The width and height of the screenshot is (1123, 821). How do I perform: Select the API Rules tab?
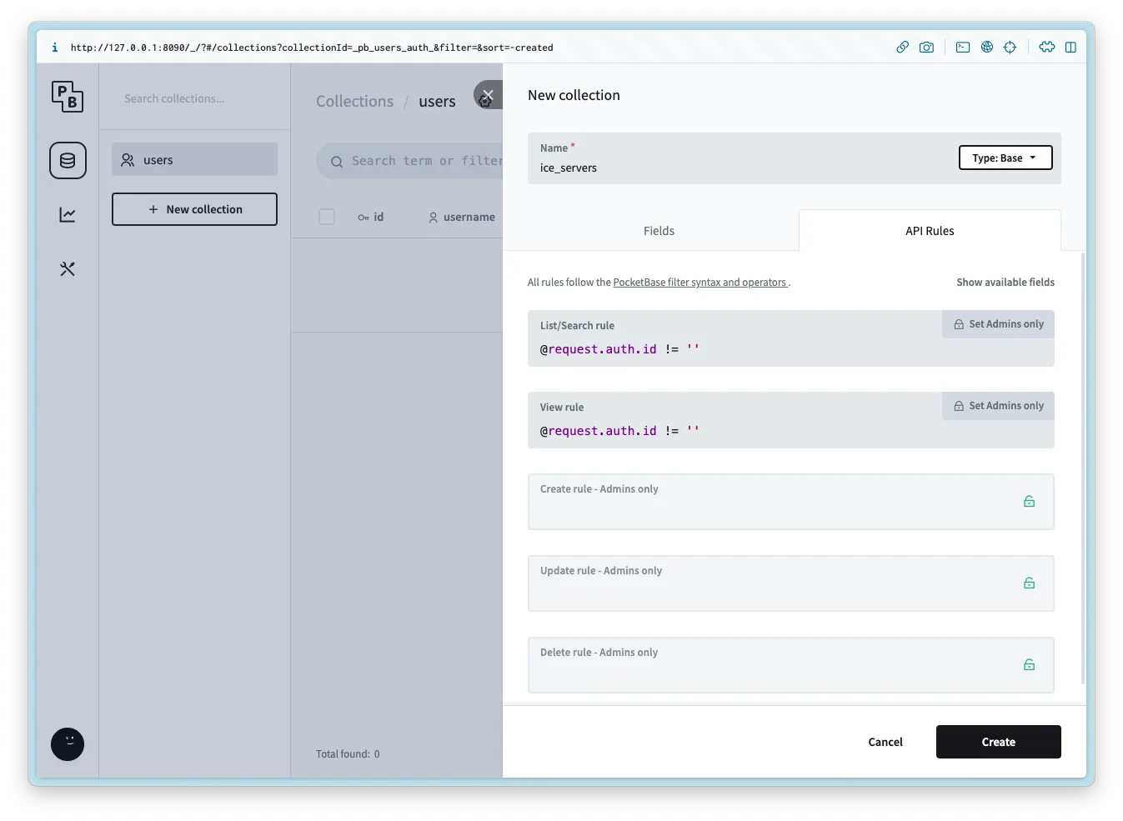click(x=929, y=231)
